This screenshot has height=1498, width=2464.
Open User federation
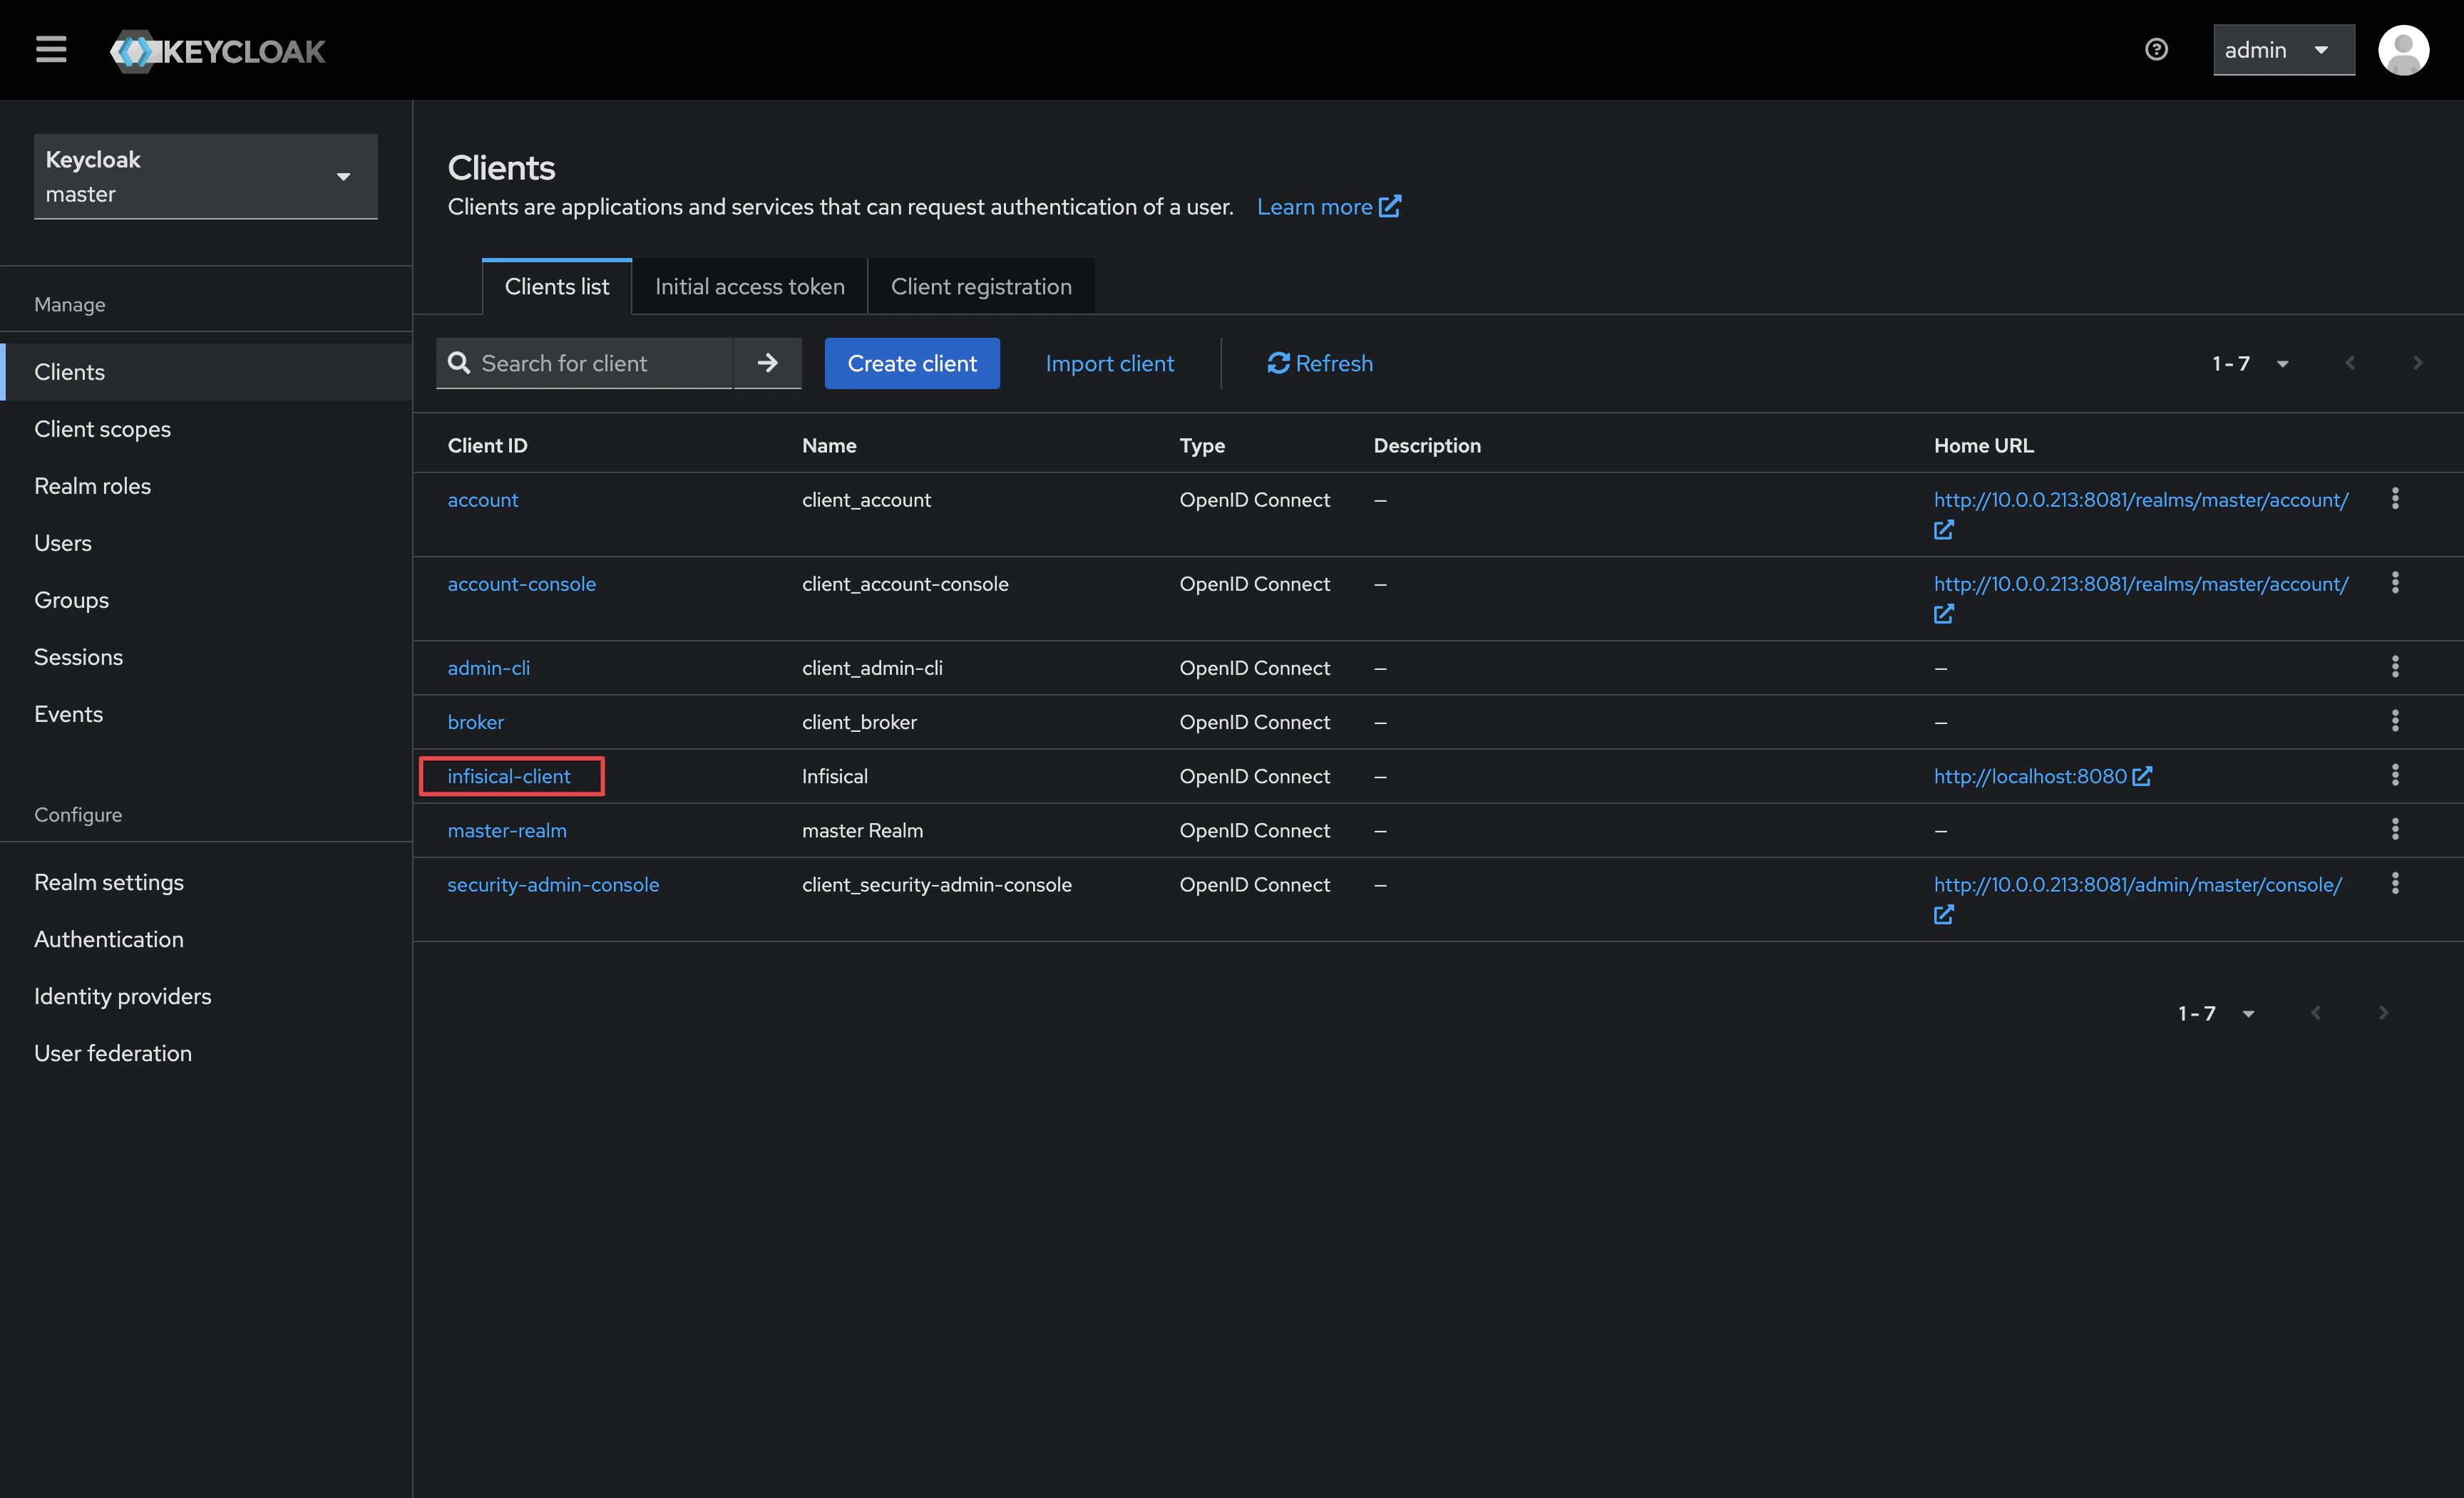click(206, 1053)
